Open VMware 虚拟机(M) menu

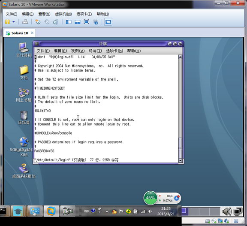63,14
